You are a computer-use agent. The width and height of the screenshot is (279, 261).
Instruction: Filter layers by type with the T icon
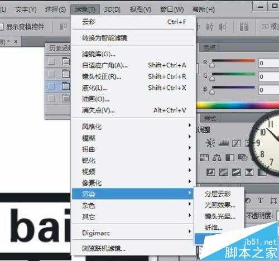pyautogui.click(x=261, y=201)
